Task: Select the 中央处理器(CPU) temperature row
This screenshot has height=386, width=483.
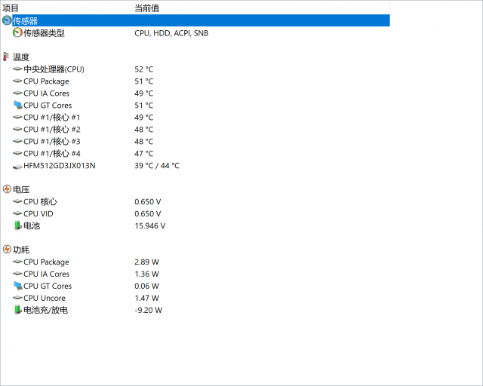Action: 195,69
